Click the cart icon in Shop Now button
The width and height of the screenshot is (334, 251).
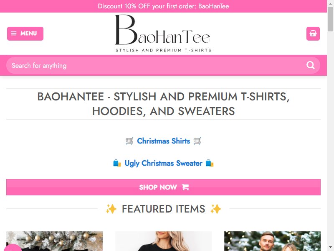[185, 187]
